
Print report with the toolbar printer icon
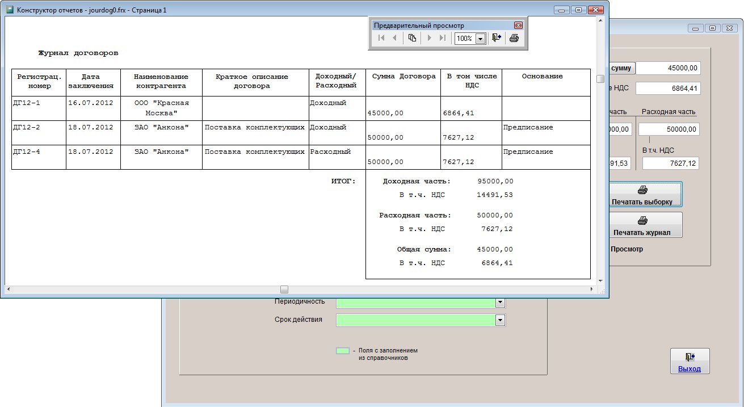tap(514, 38)
